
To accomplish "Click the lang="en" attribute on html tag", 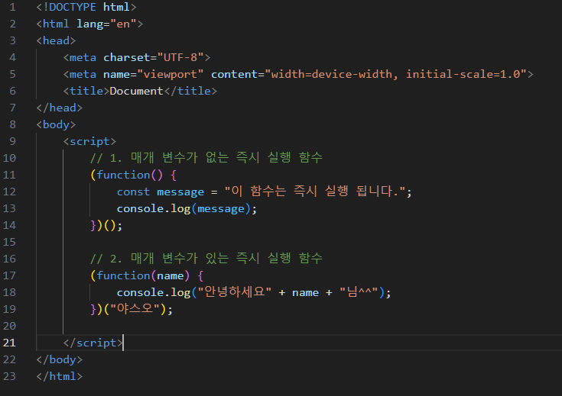I will tap(106, 24).
